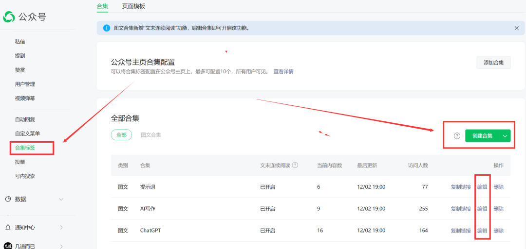Click the 公众号主页合集配置 heading
The width and height of the screenshot is (526, 249).
pyautogui.click(x=143, y=62)
